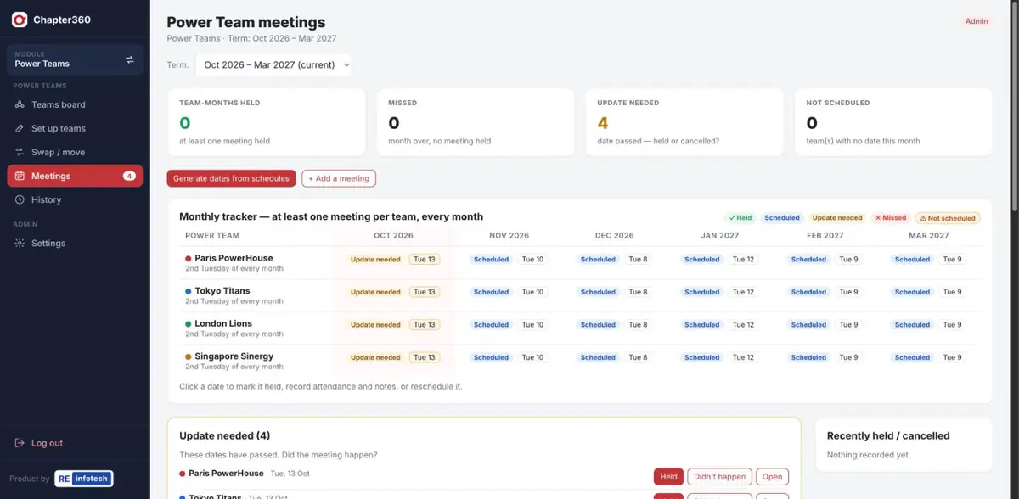
Task: Click the Team-months held stat card
Action: [266, 122]
